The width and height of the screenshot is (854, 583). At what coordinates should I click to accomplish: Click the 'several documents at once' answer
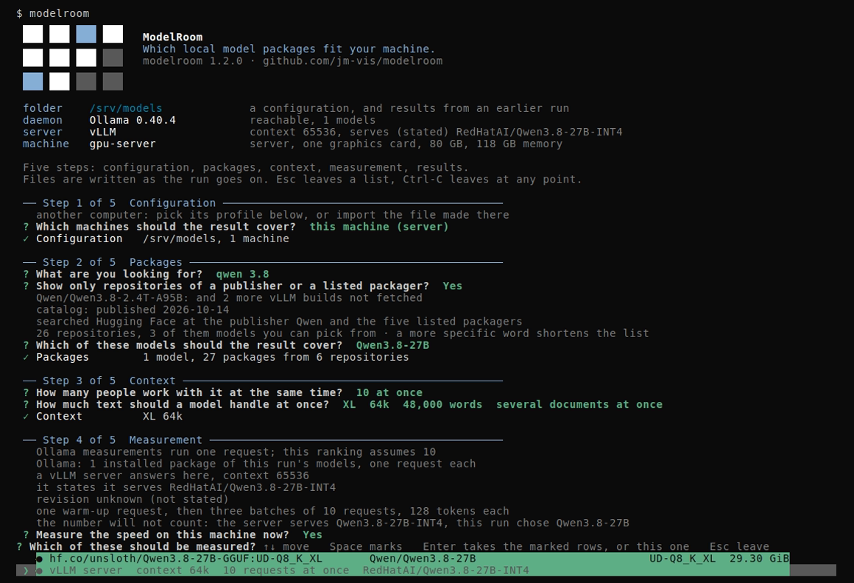579,405
